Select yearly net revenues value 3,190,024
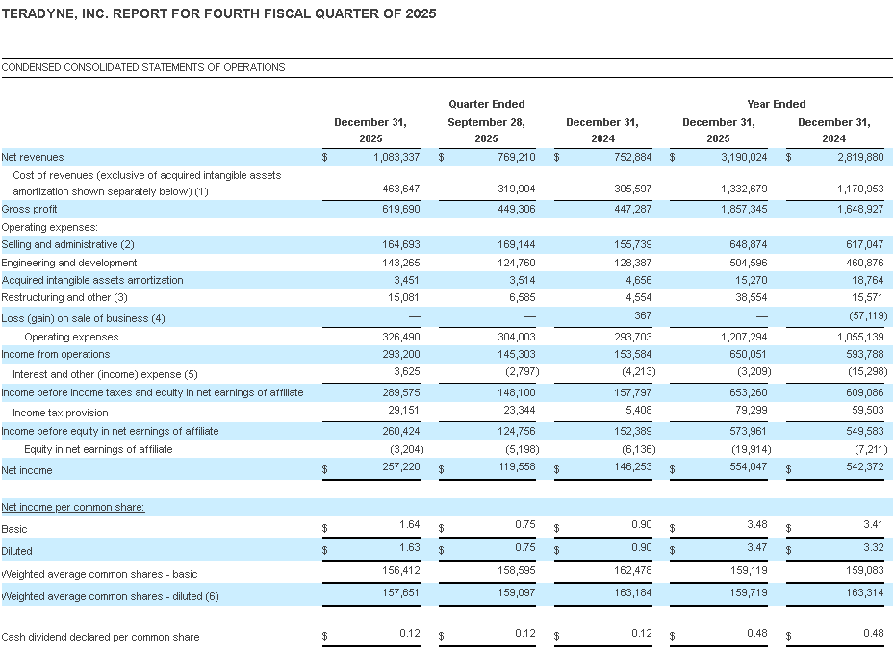 tap(744, 157)
